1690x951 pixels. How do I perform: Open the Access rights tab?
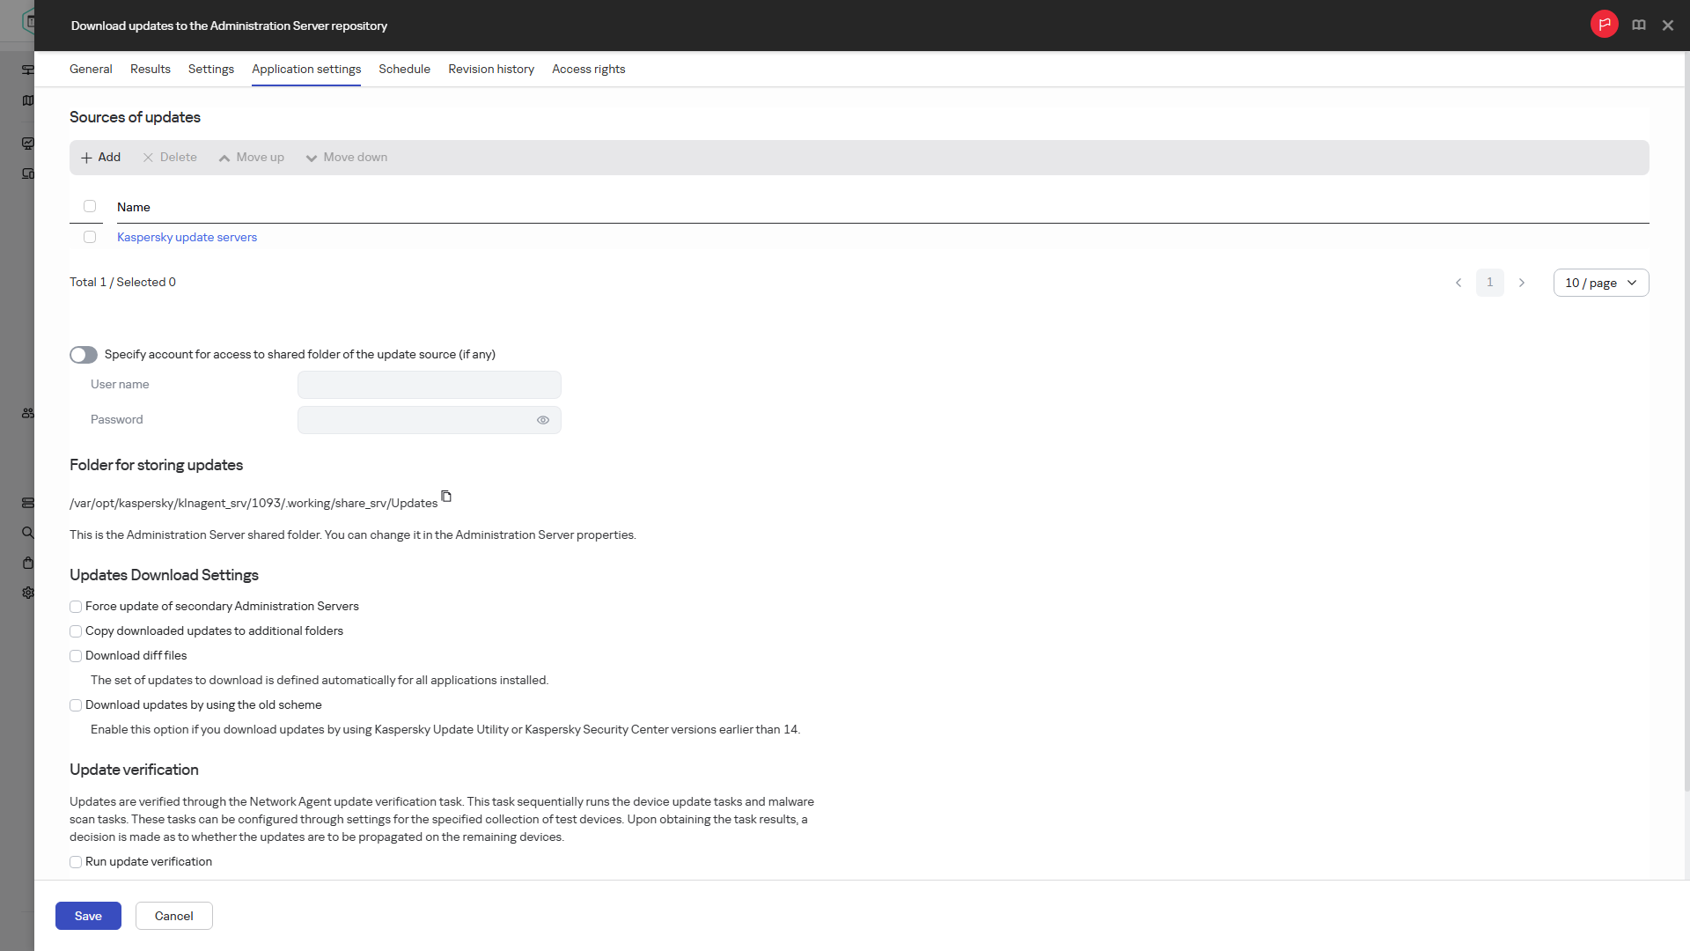point(588,69)
